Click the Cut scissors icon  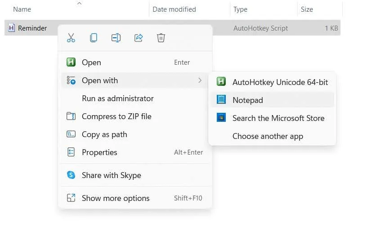71,38
